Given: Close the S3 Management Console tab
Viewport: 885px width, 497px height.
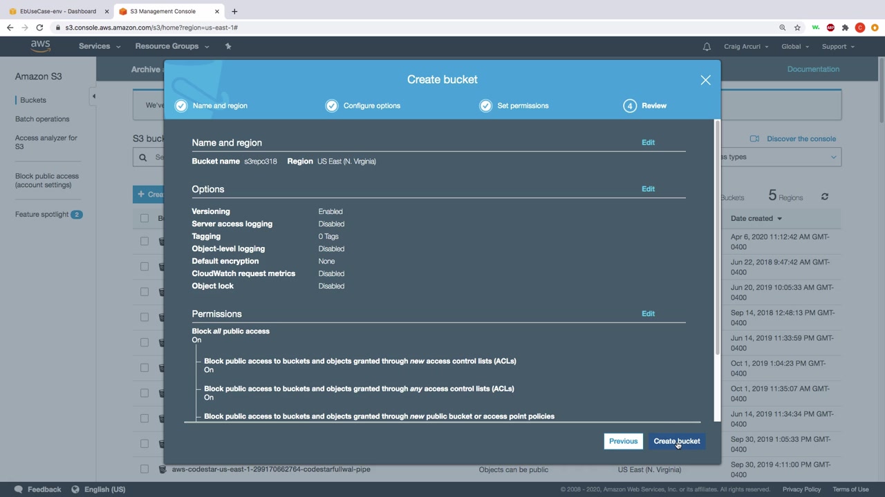Looking at the screenshot, I should point(217,11).
